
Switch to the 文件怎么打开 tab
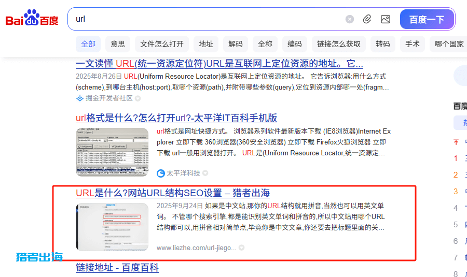click(x=161, y=44)
